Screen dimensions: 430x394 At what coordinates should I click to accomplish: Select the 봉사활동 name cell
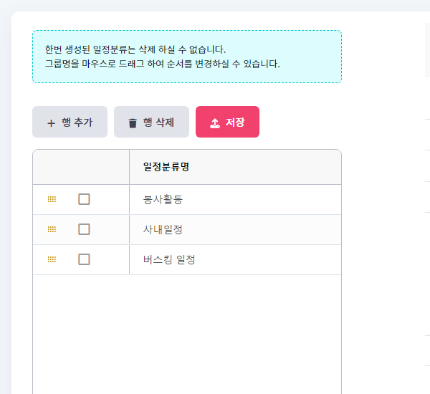pos(163,199)
